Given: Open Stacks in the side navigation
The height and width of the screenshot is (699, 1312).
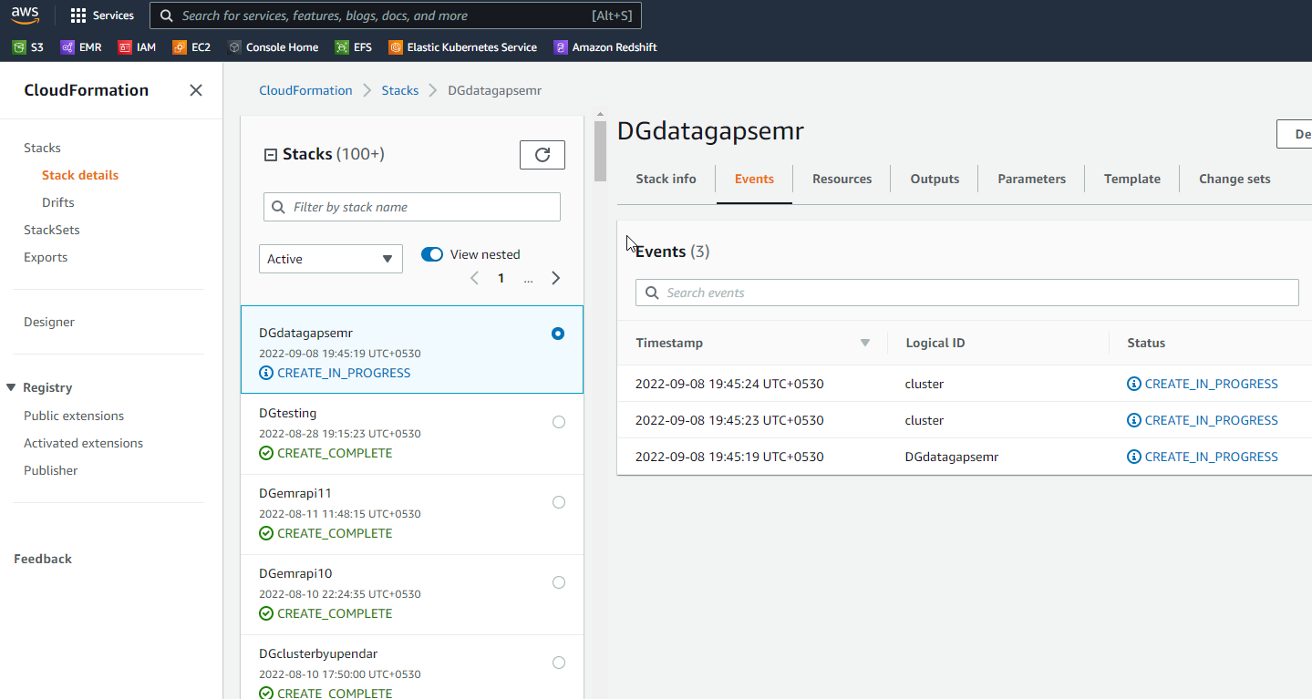Looking at the screenshot, I should (42, 148).
